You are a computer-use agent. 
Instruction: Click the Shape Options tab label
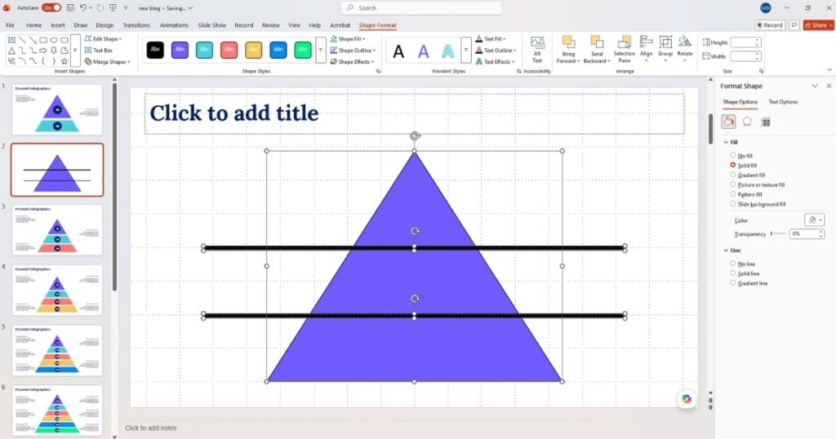click(x=740, y=102)
